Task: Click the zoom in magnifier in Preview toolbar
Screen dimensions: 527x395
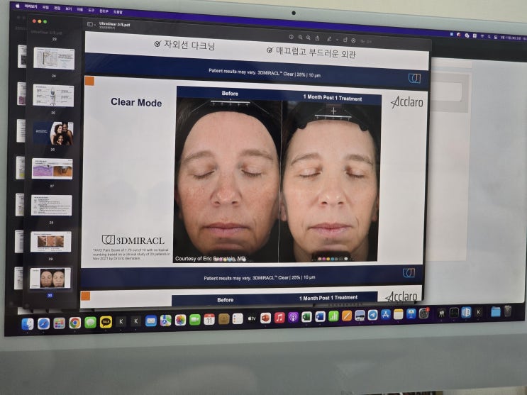Action: 309,38
